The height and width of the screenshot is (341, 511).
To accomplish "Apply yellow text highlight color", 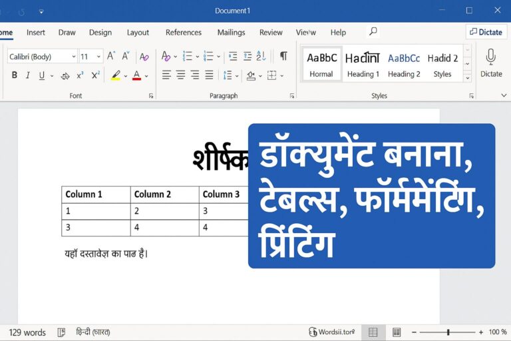I will [x=115, y=75].
